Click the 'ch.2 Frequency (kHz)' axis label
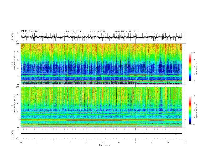The image size is (208, 160). pyautogui.click(x=14, y=104)
